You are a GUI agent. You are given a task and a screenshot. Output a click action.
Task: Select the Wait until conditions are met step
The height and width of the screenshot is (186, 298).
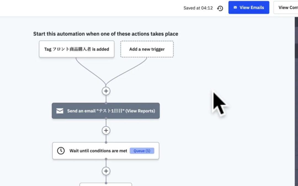(x=98, y=151)
